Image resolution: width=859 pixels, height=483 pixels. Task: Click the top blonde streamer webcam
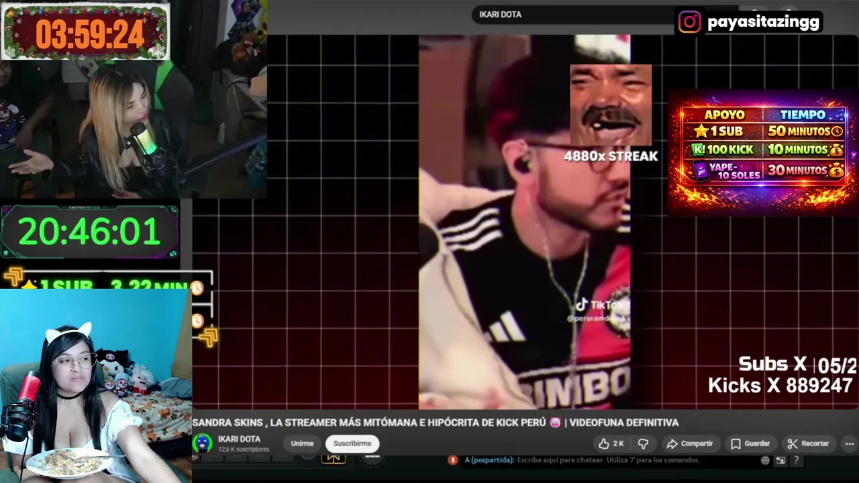point(134,130)
